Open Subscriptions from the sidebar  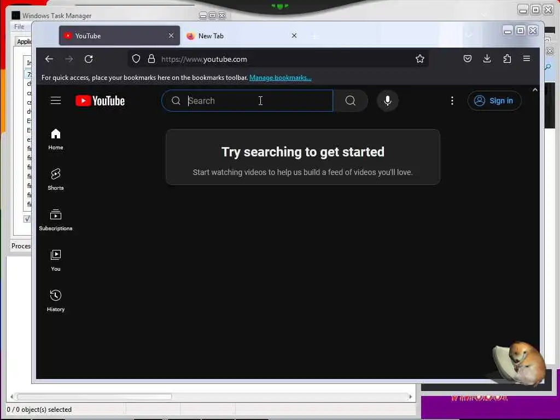[56, 220]
